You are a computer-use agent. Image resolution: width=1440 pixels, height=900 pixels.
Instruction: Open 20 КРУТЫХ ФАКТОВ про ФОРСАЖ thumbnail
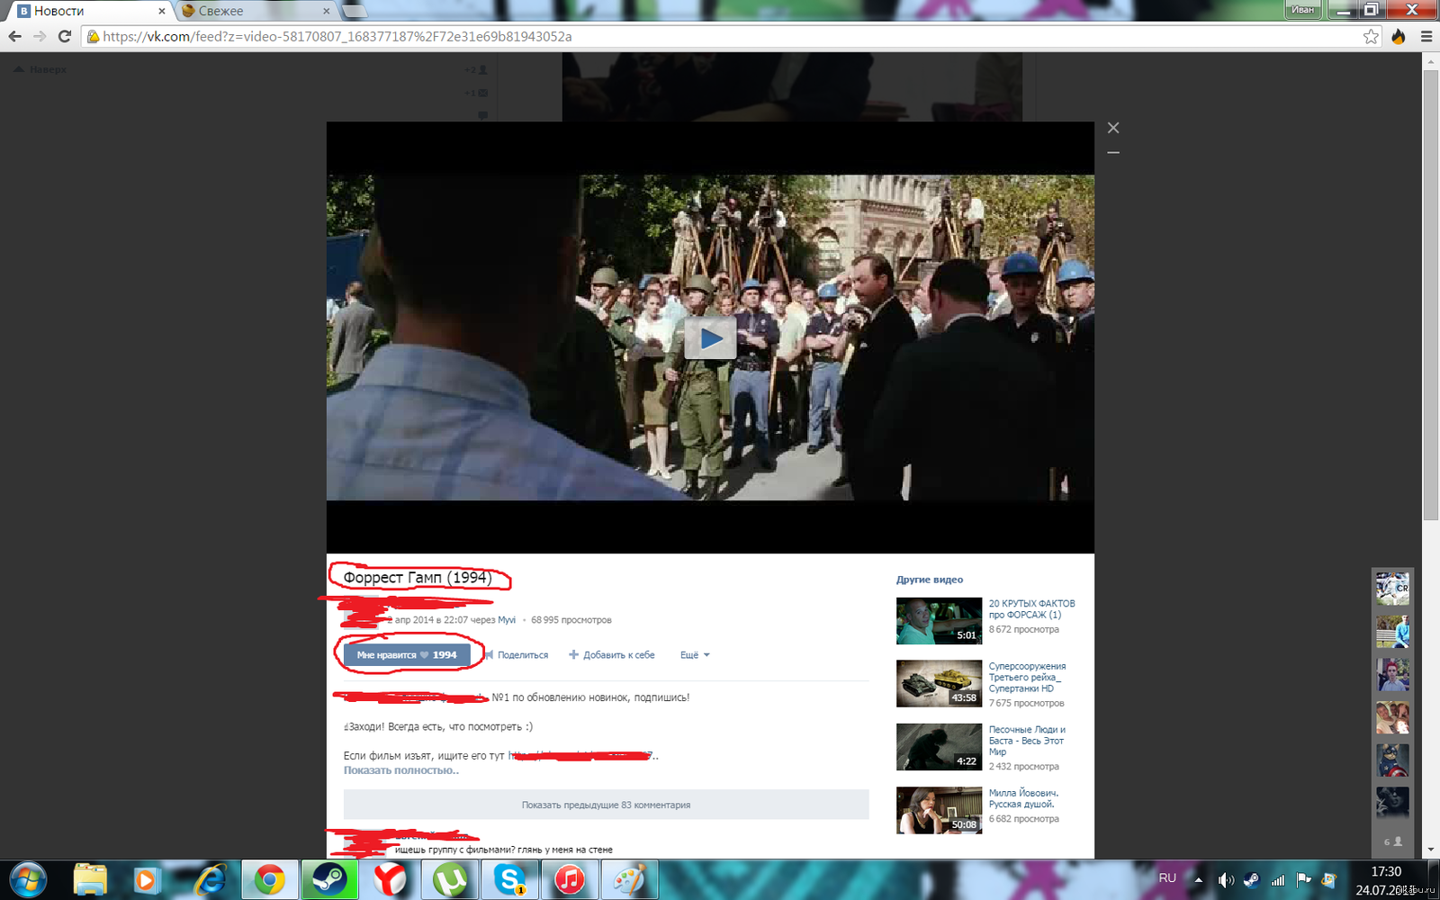[x=939, y=621]
